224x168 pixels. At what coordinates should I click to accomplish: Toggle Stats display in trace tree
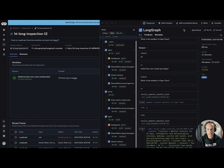click(112, 33)
